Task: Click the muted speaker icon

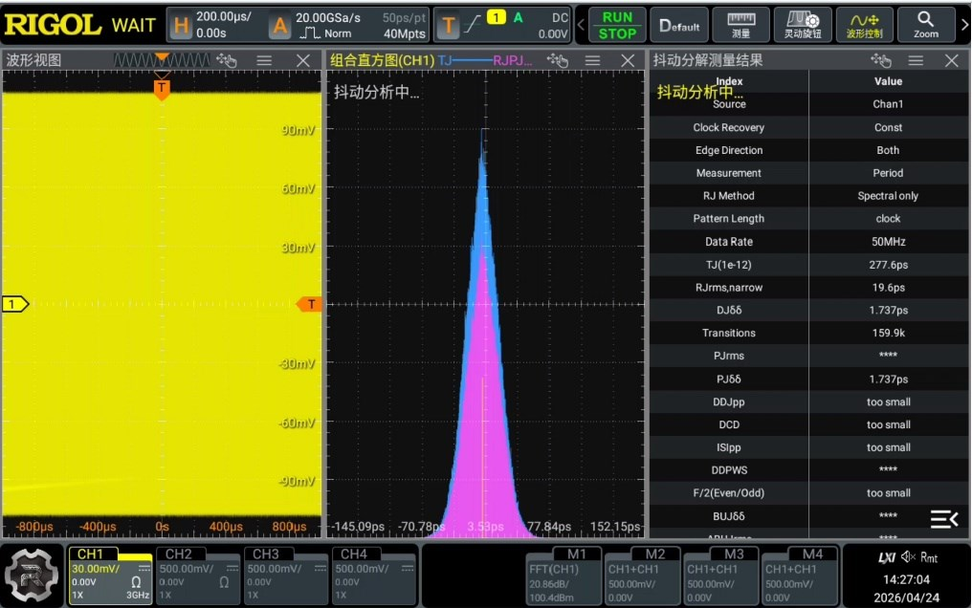Action: (908, 556)
